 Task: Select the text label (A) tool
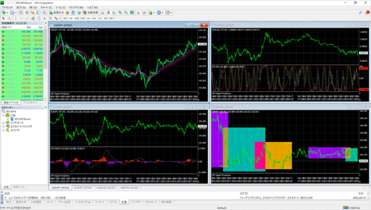click(x=45, y=18)
